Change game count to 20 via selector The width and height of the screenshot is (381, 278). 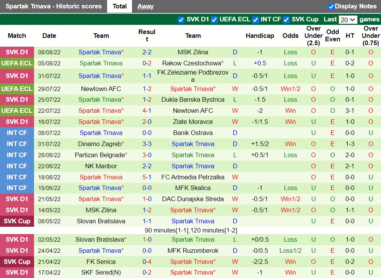tap(348, 20)
